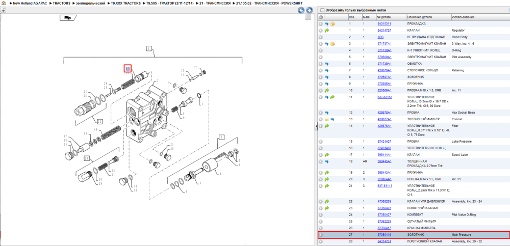Click the 'К-во' column header

tap(369, 17)
